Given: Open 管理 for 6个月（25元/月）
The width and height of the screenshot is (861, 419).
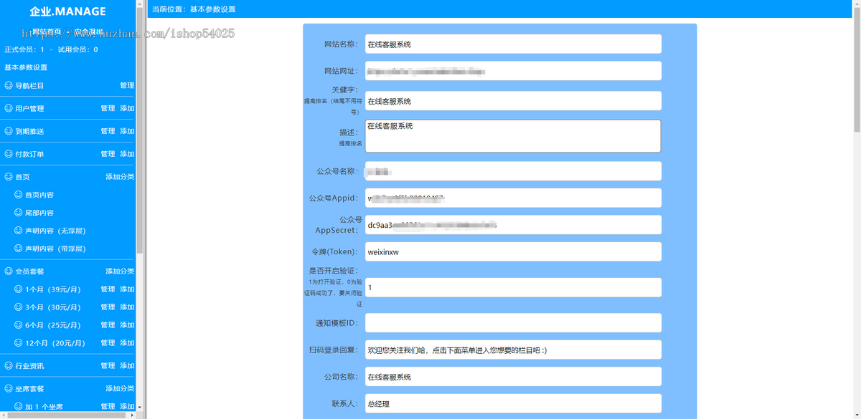Looking at the screenshot, I should pyautogui.click(x=108, y=325).
